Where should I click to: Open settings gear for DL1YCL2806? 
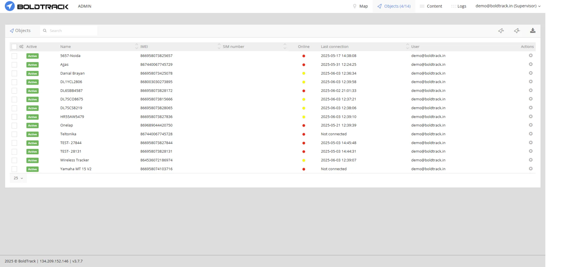pyautogui.click(x=530, y=82)
